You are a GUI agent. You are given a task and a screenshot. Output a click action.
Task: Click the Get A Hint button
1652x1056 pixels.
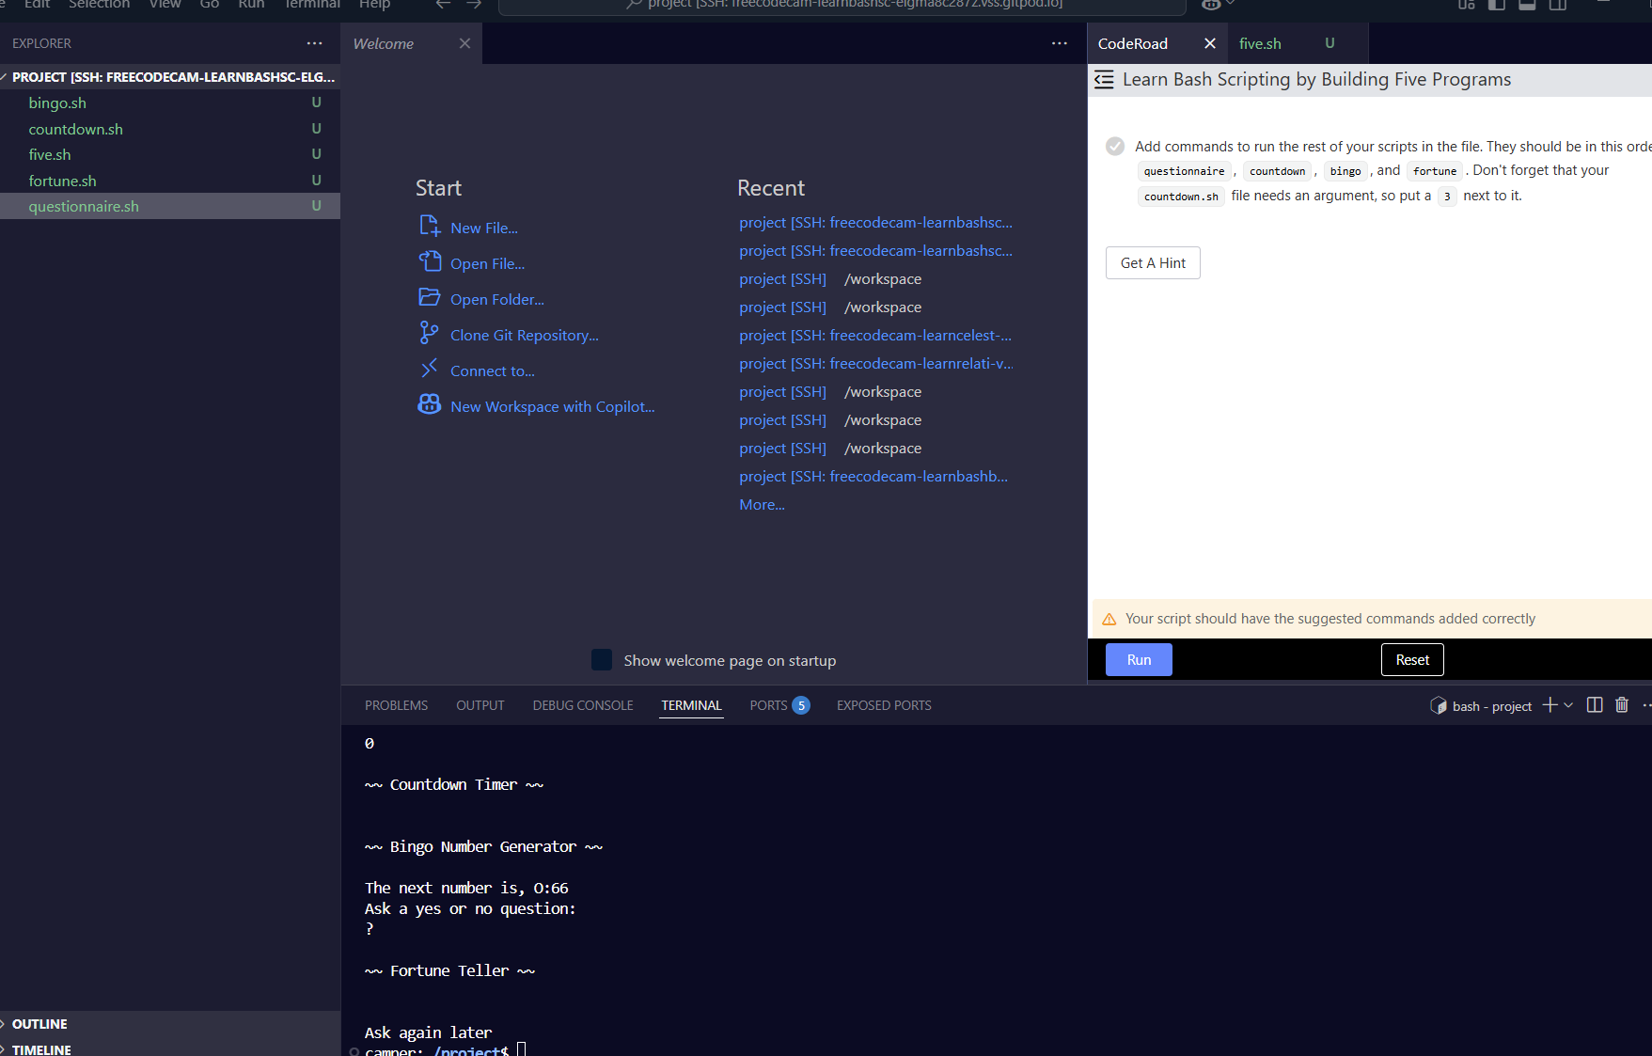(x=1153, y=263)
